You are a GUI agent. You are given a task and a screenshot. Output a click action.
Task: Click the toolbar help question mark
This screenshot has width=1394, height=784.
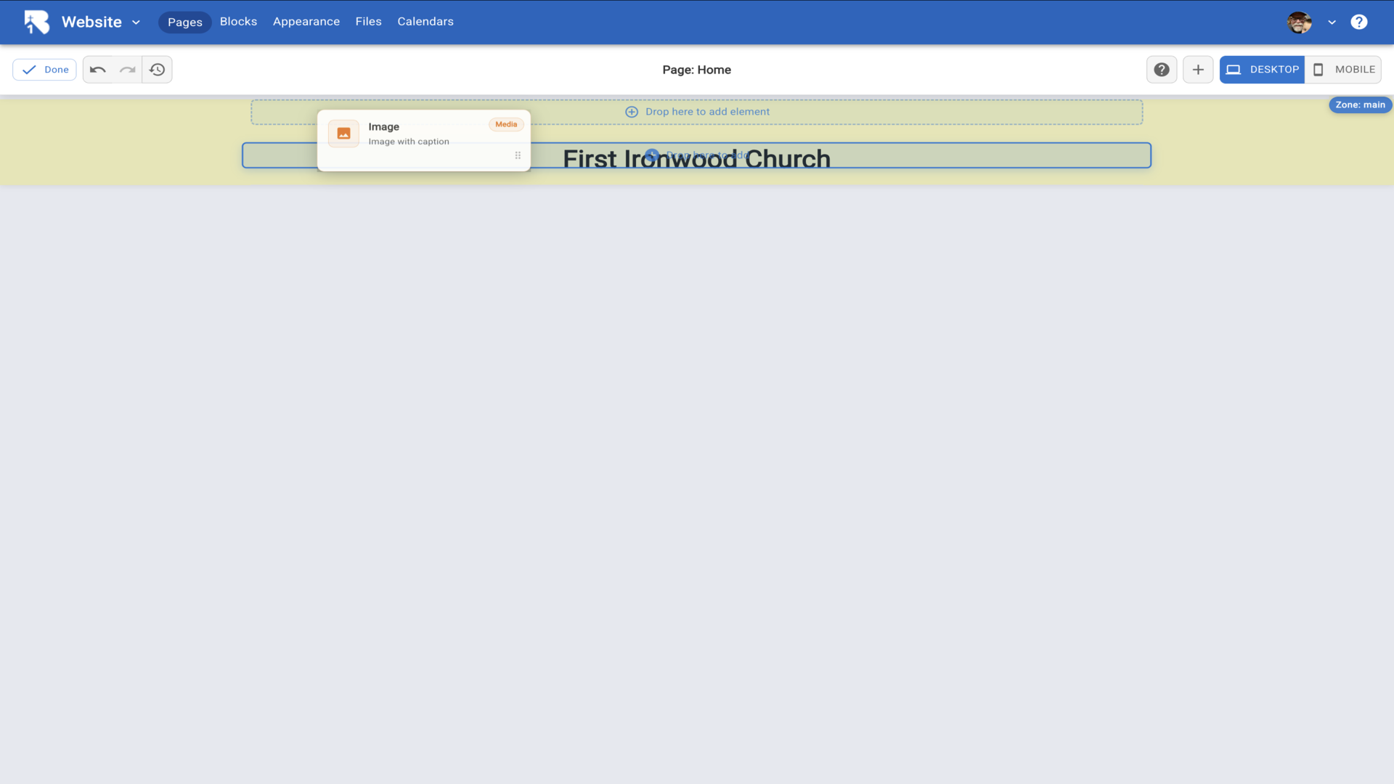click(1162, 70)
